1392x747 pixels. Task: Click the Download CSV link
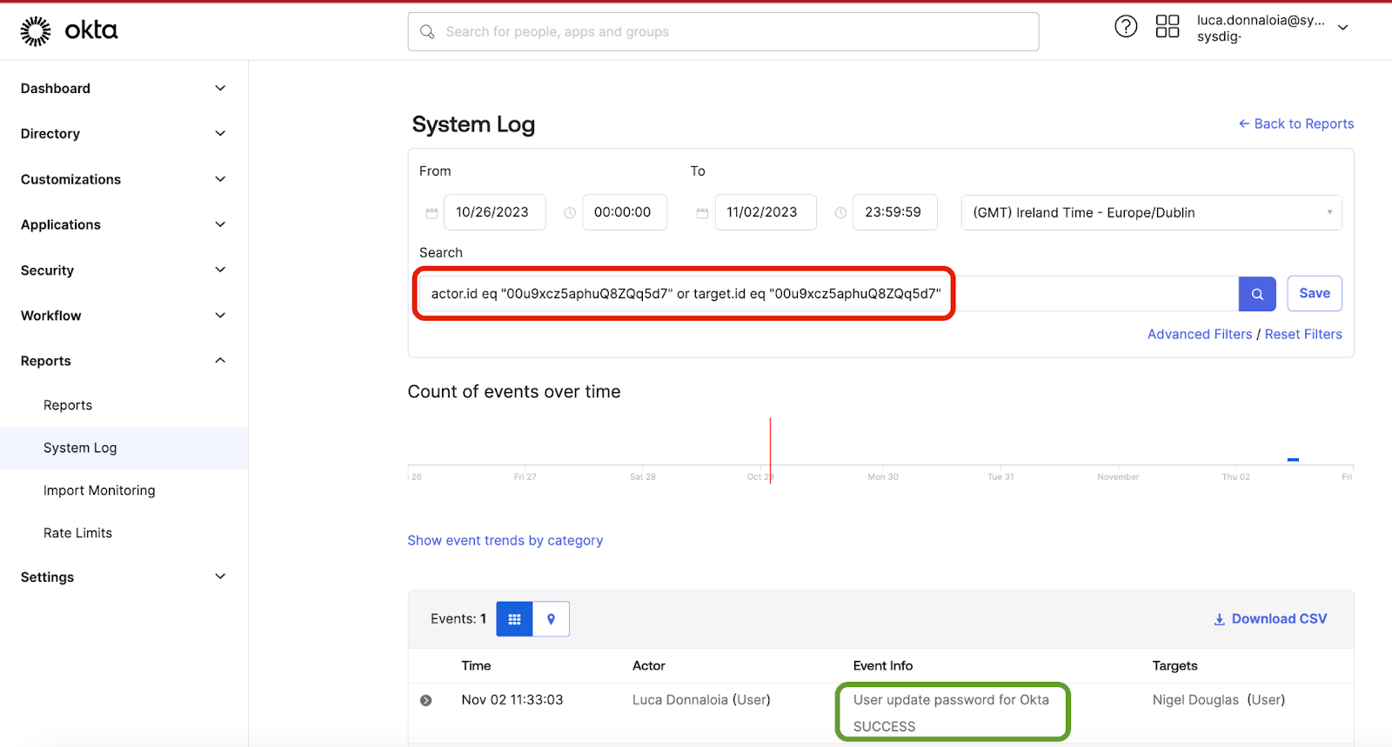click(1270, 619)
